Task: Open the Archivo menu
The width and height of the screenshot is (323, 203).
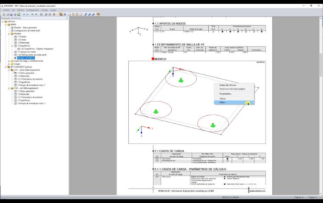Action: (6, 10)
